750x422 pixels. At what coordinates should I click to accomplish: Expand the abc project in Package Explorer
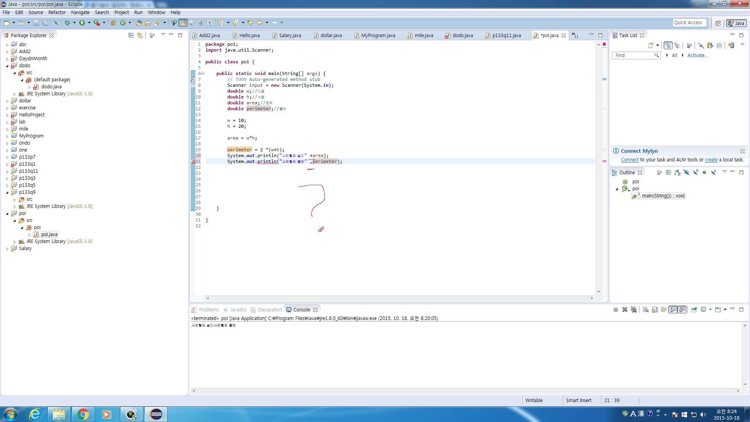(x=7, y=45)
